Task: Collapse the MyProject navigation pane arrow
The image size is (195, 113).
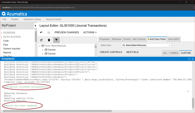Action: 35,26
